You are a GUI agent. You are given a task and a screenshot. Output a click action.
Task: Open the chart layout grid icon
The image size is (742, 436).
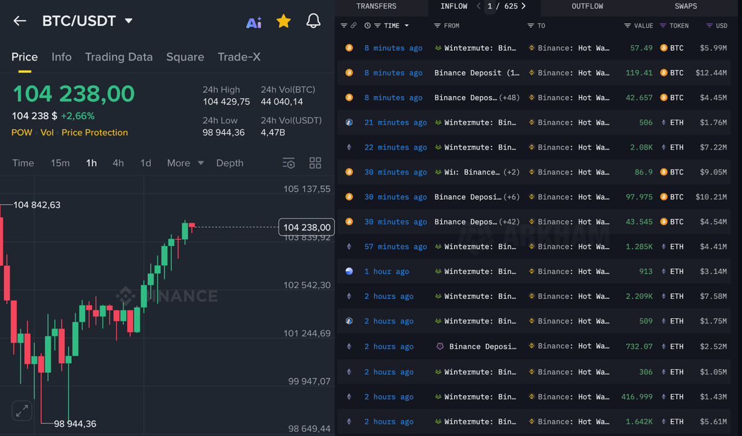point(315,163)
